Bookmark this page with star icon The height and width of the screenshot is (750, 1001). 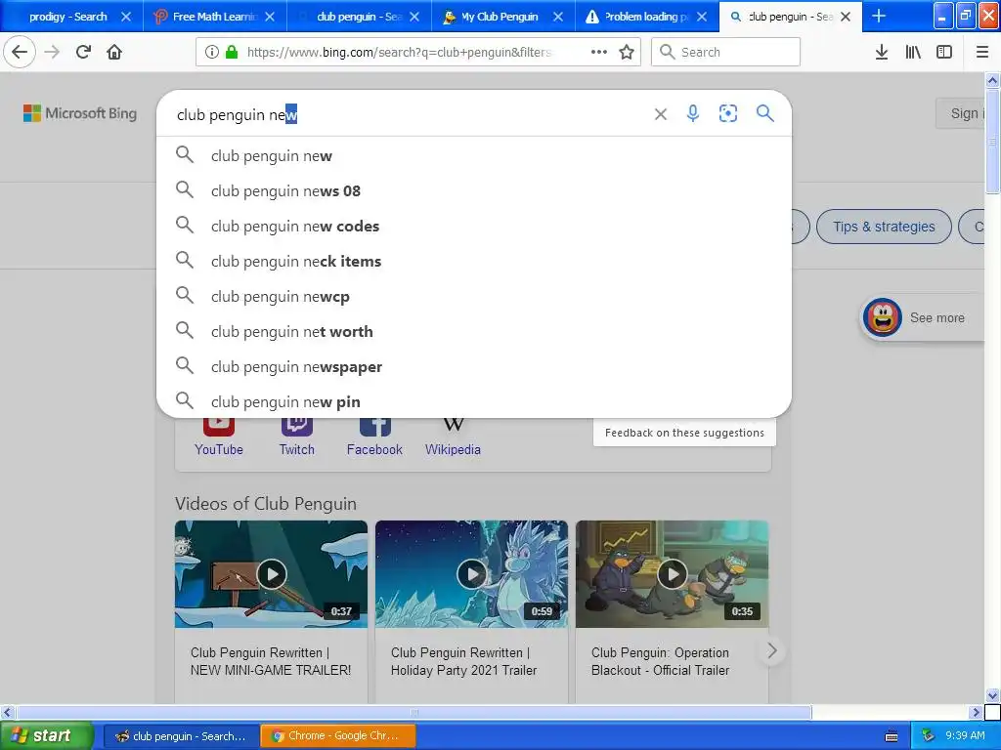627,53
